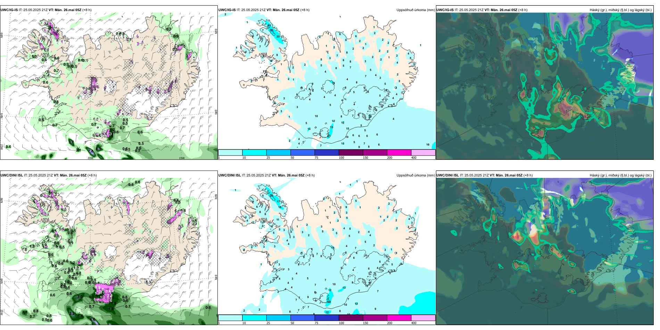
Task: Open the UWC/DINI ISL cloud cover map
Action: [x=545, y=251]
